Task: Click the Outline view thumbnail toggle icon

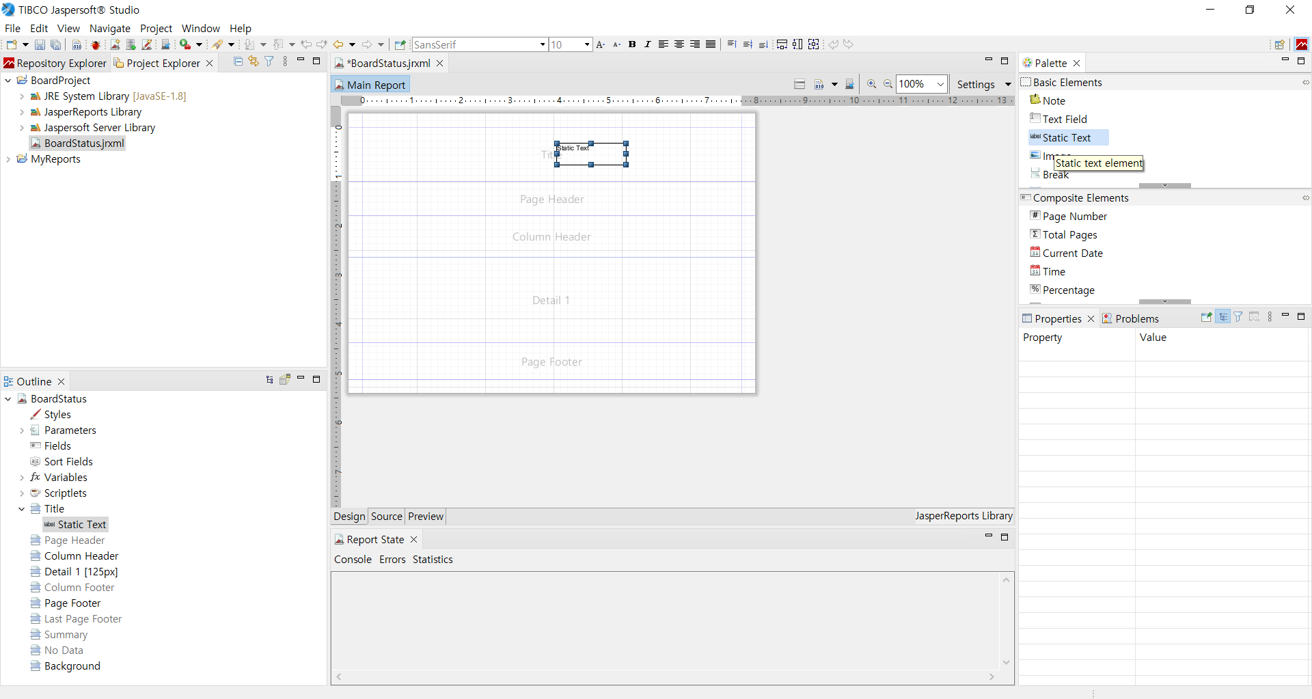Action: click(x=285, y=379)
